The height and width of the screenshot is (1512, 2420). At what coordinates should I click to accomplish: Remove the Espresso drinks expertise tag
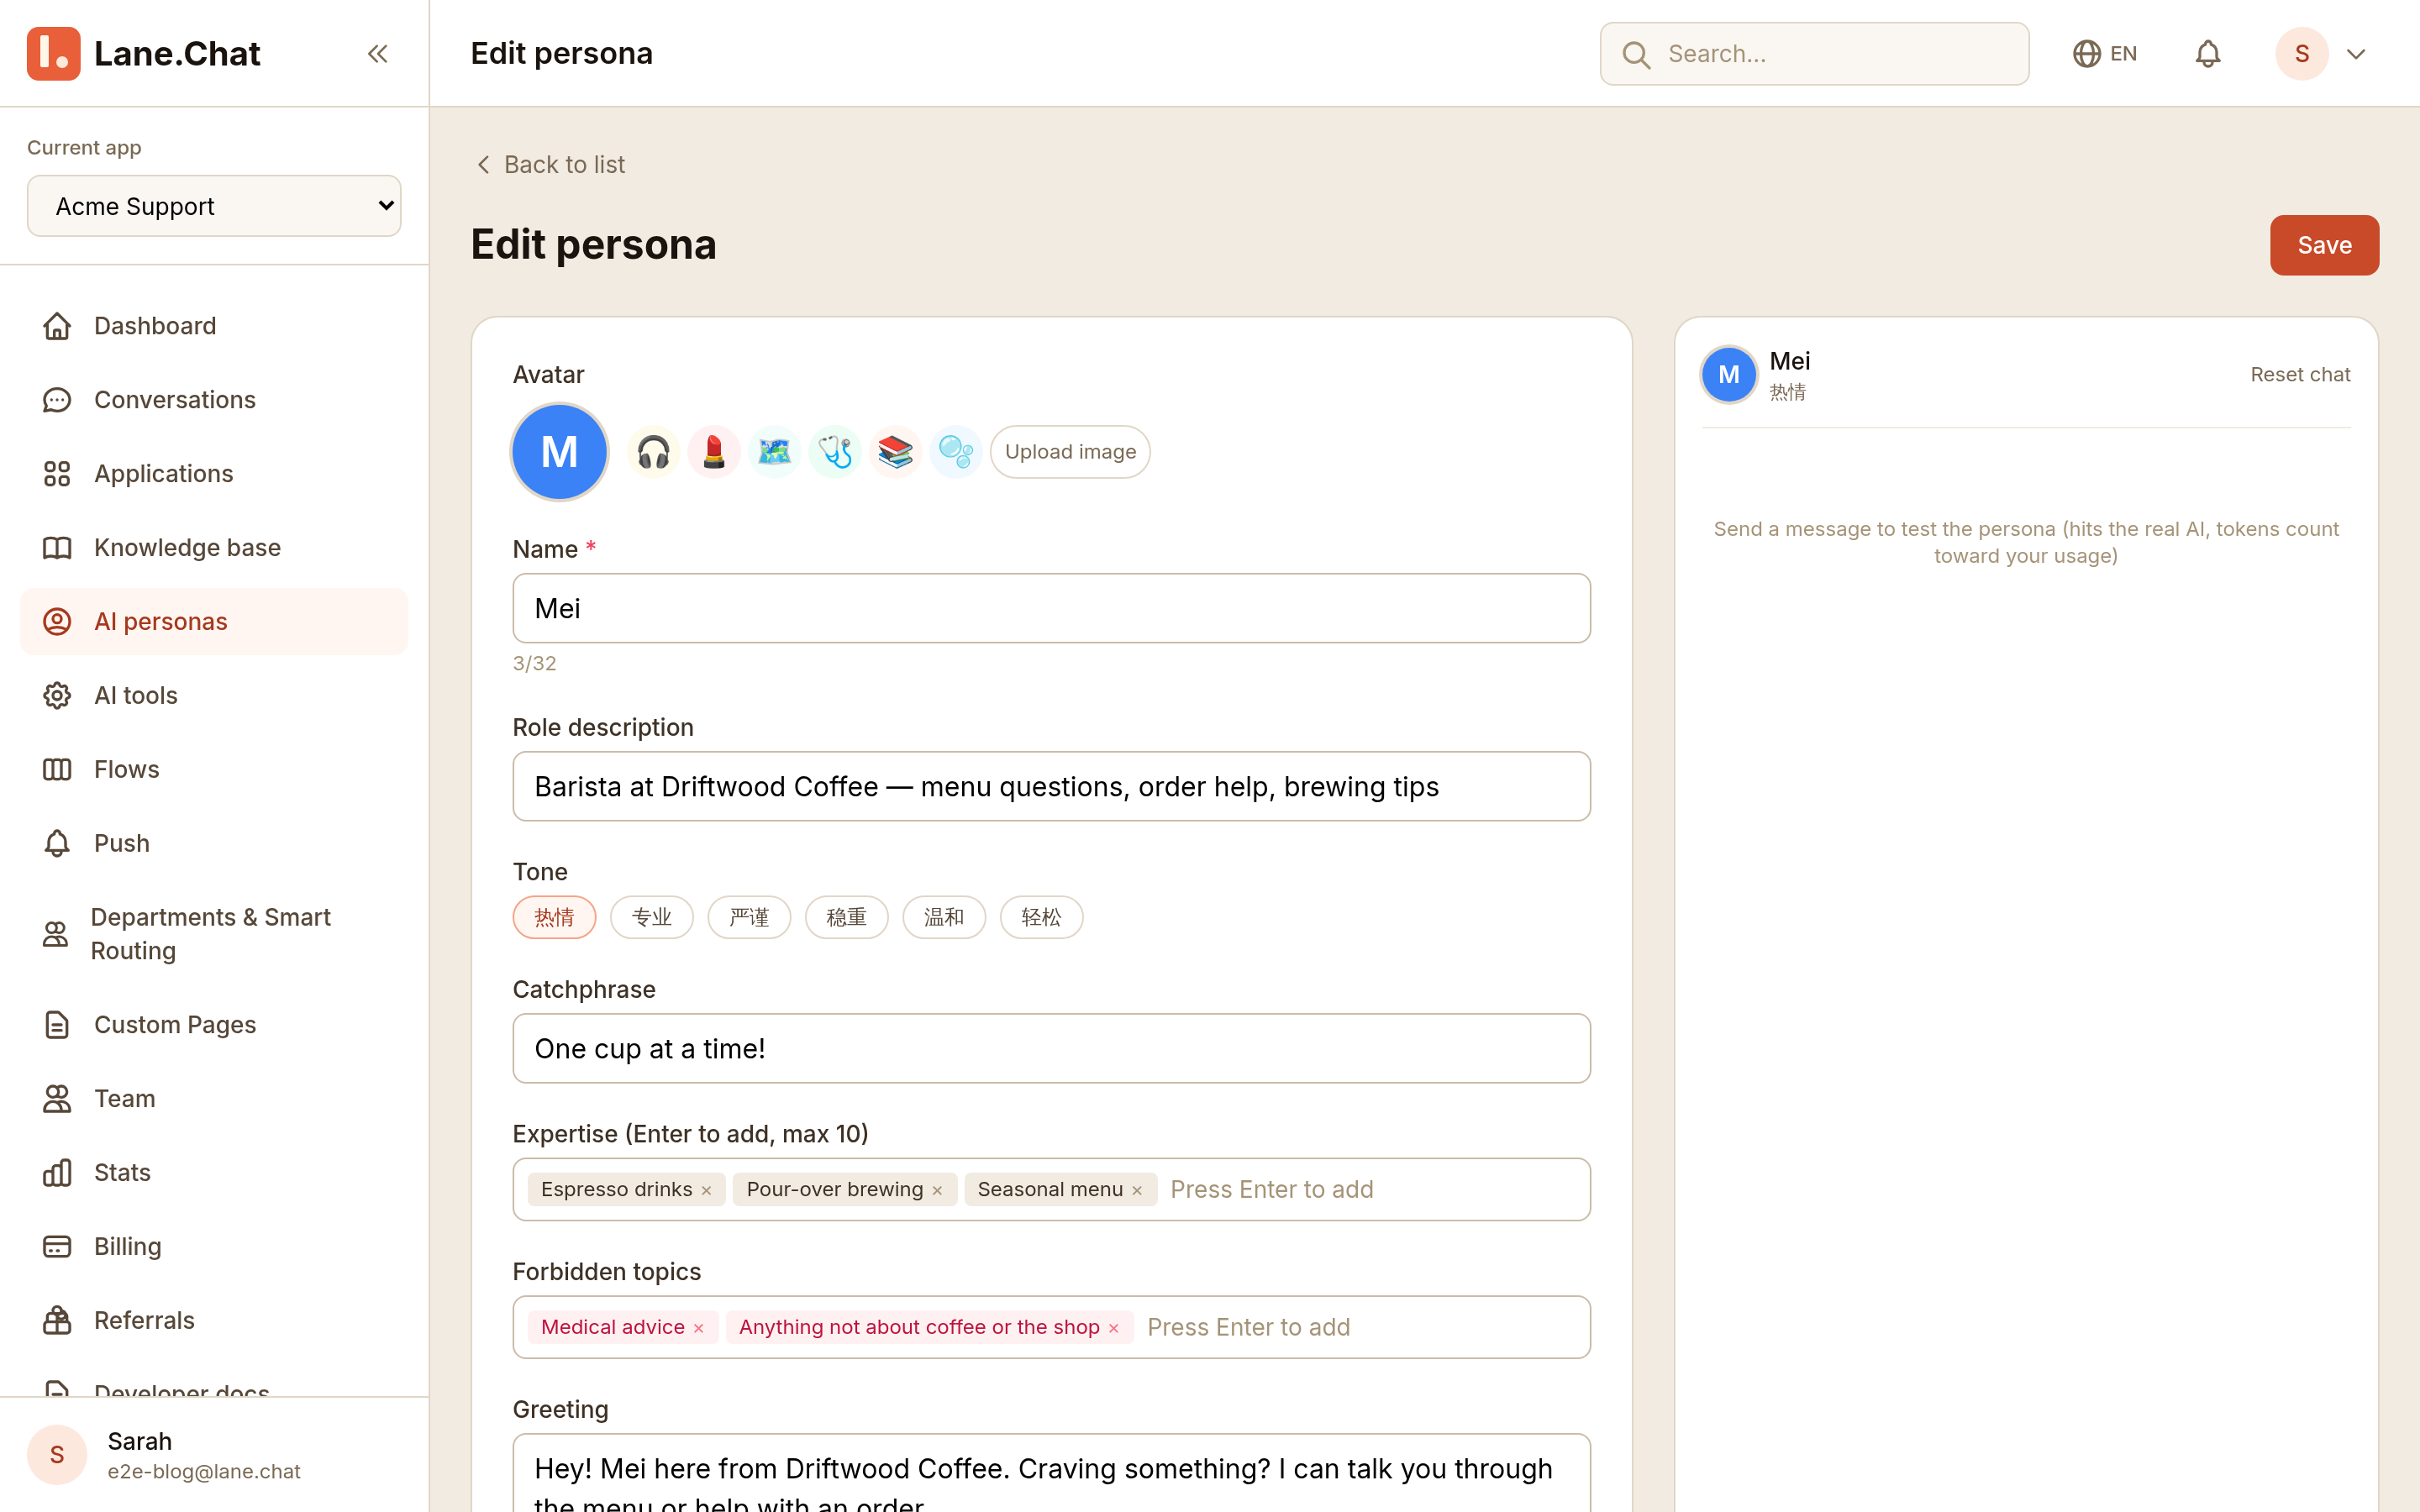click(x=707, y=1190)
